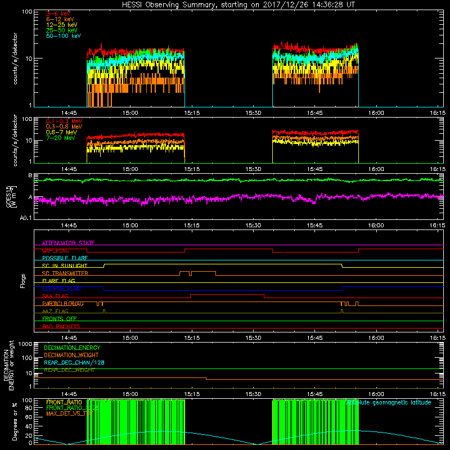The width and height of the screenshot is (450, 450).
Task: Click the 0.3-0.8 MeV legend label
Action: click(x=64, y=127)
